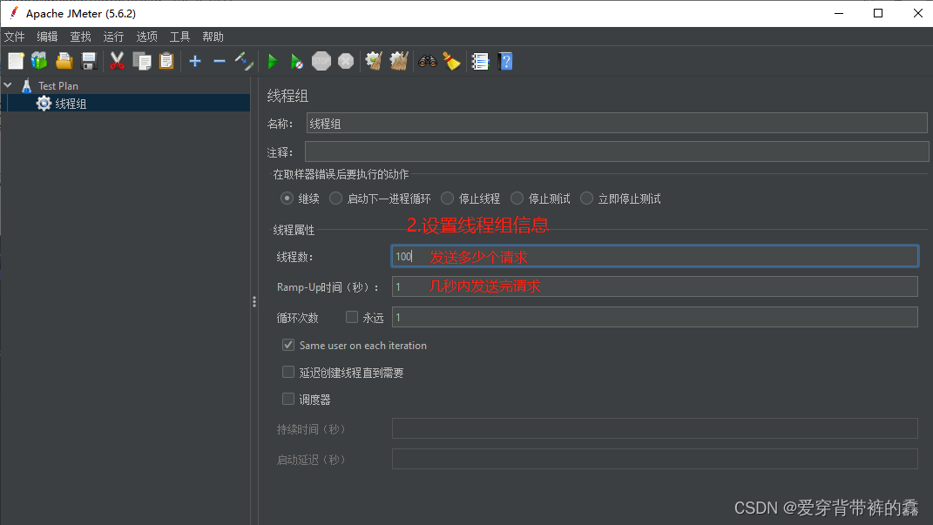Enable the 调度器 checkbox
933x525 pixels.
288,399
